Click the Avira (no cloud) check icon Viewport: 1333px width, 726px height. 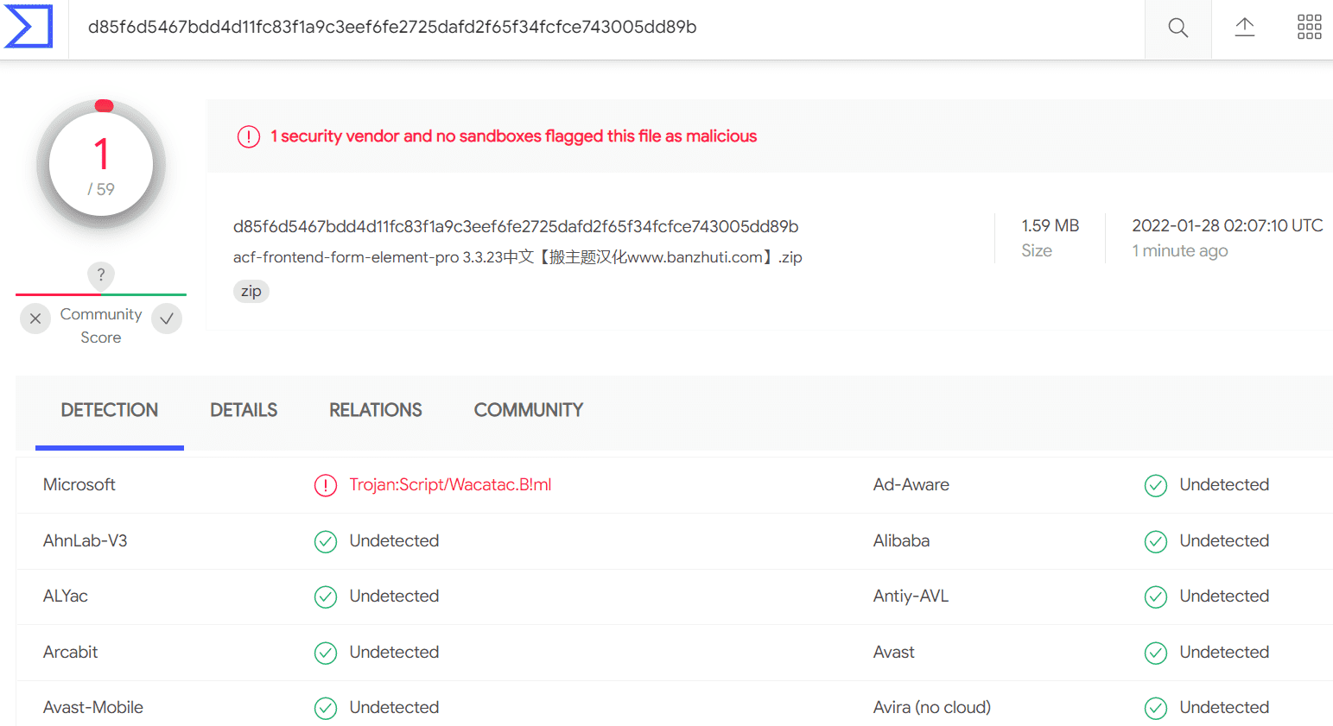point(1156,708)
